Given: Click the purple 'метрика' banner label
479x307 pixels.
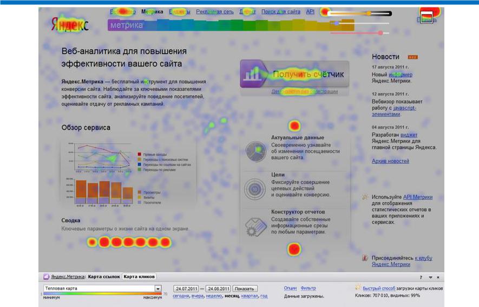Looking at the screenshot, I should point(127,25).
